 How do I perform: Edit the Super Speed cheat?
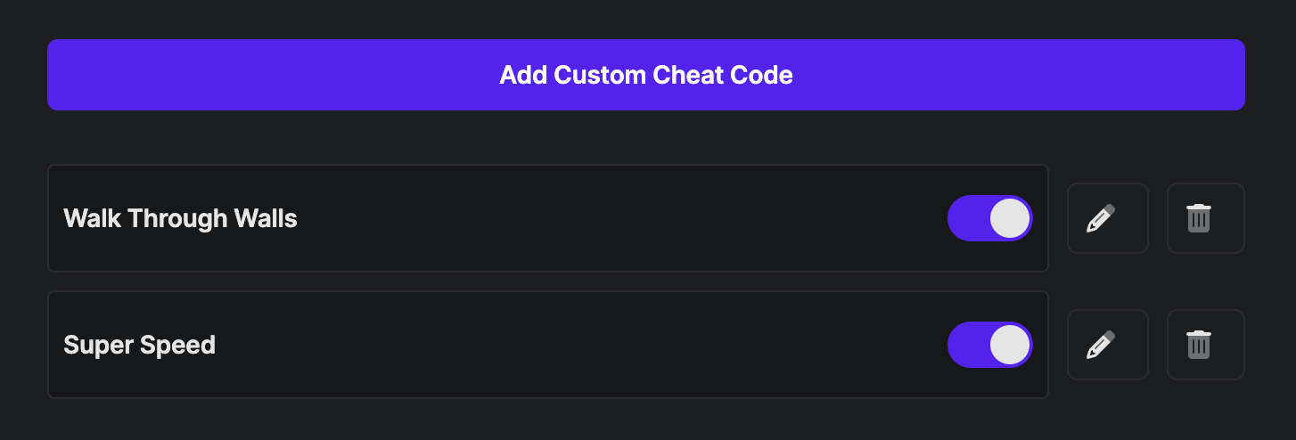1107,345
